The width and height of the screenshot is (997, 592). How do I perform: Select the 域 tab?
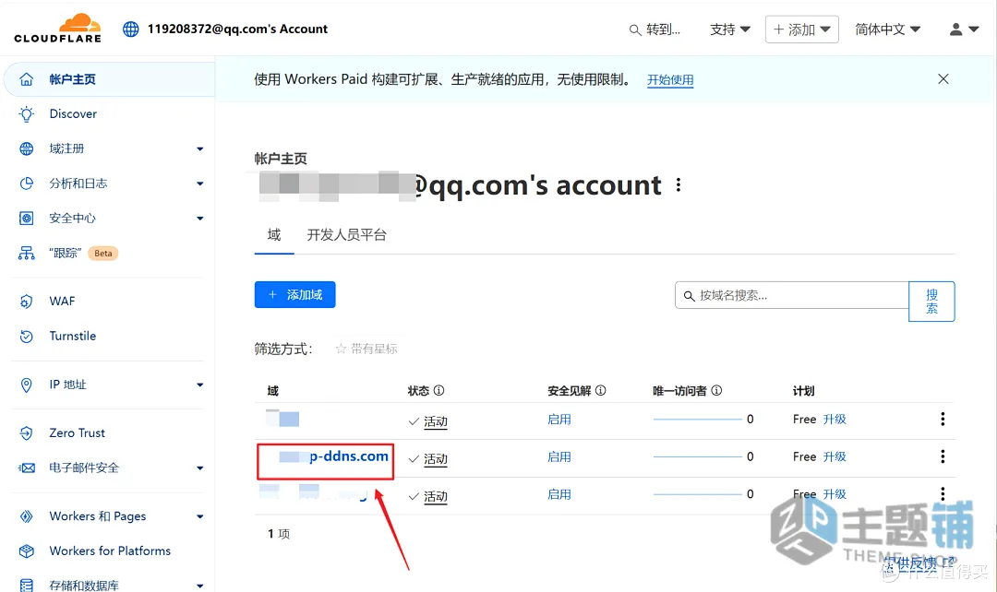274,235
